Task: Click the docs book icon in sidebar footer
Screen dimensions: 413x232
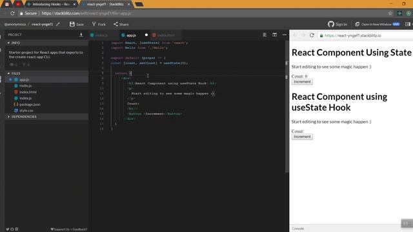Action: point(17,229)
